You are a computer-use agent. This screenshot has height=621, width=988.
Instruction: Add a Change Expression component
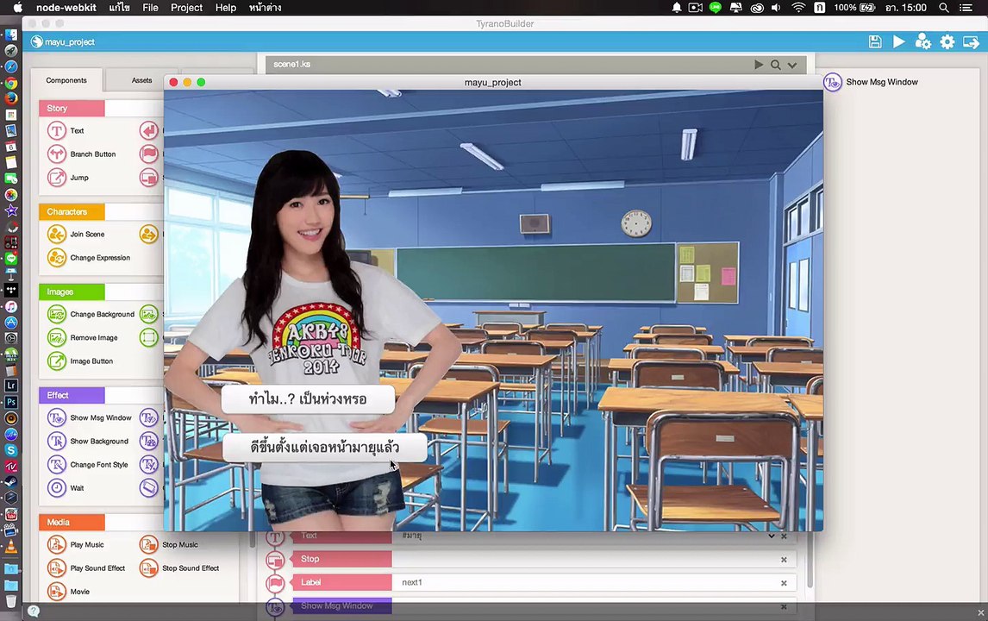pyautogui.click(x=89, y=258)
